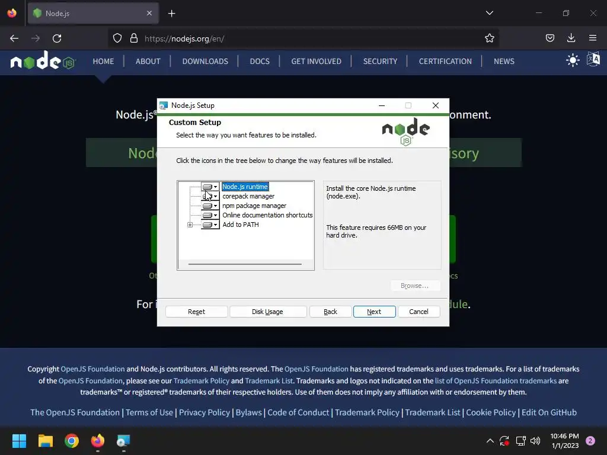This screenshot has width=607, height=455.
Task: Minimize the Node.js Setup dialog
Action: tap(382, 105)
